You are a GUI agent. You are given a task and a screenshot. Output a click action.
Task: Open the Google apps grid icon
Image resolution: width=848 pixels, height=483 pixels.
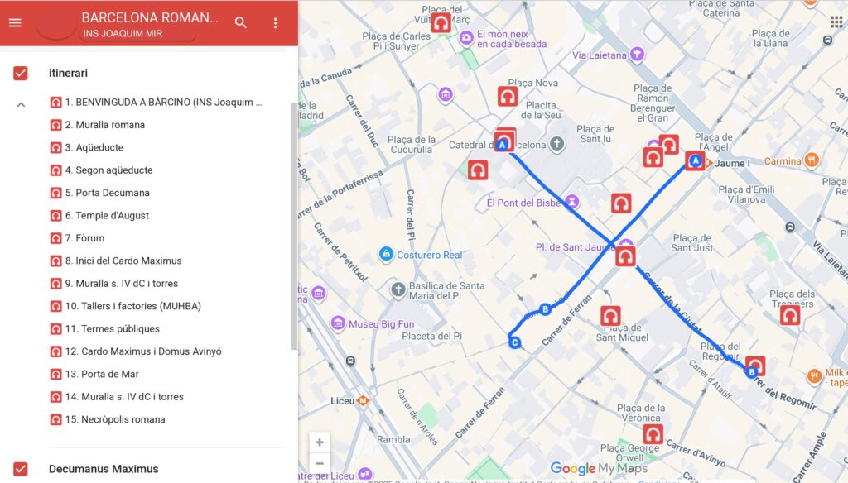point(836,22)
